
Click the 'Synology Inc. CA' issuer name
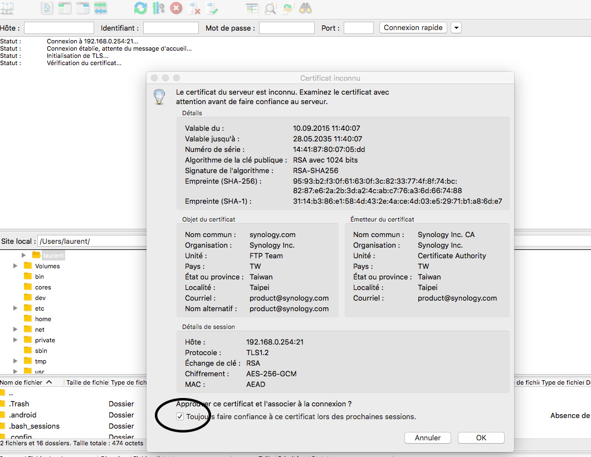click(446, 235)
